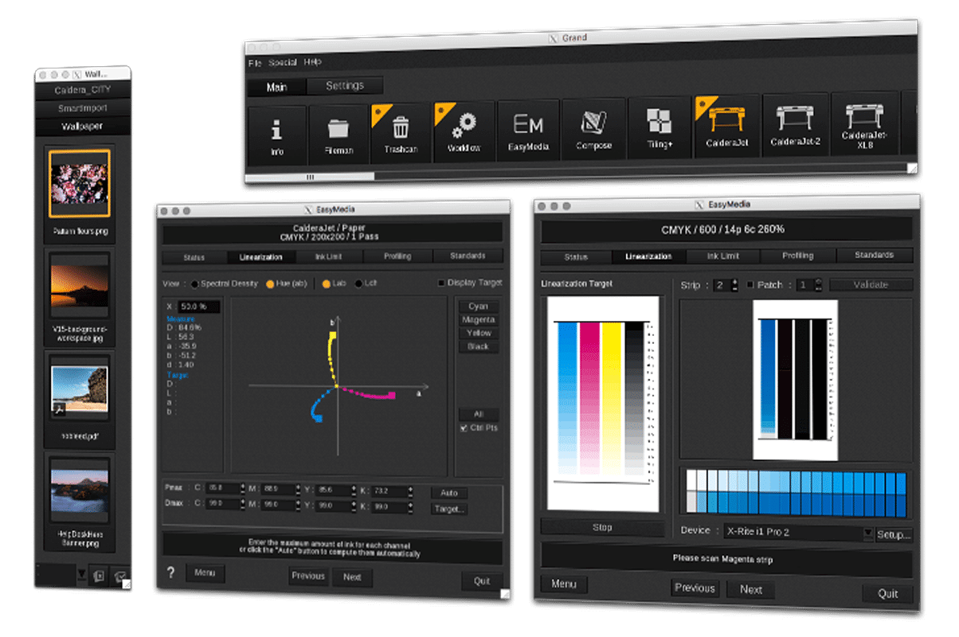Expand the X-Rite i1 Pro 2 device dropdown
Image resolution: width=959 pixels, height=637 pixels.
click(x=867, y=533)
